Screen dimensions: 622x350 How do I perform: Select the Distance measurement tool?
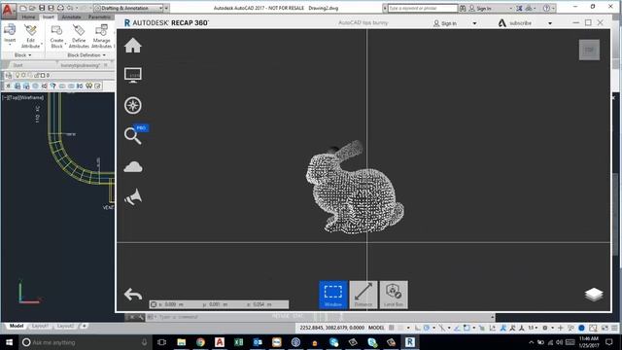[363, 295]
